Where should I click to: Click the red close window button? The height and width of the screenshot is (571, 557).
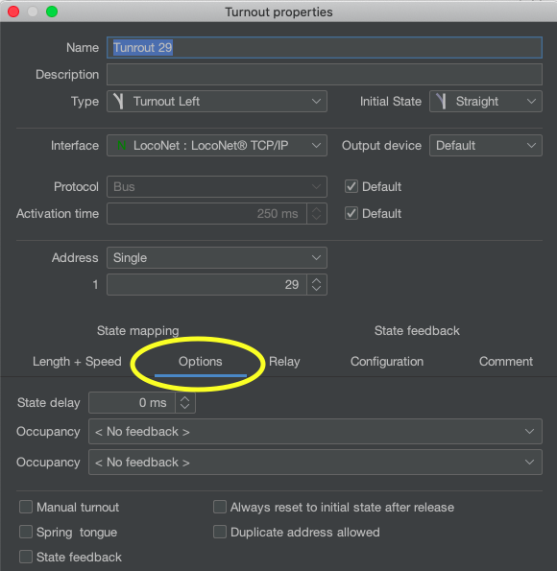click(13, 12)
